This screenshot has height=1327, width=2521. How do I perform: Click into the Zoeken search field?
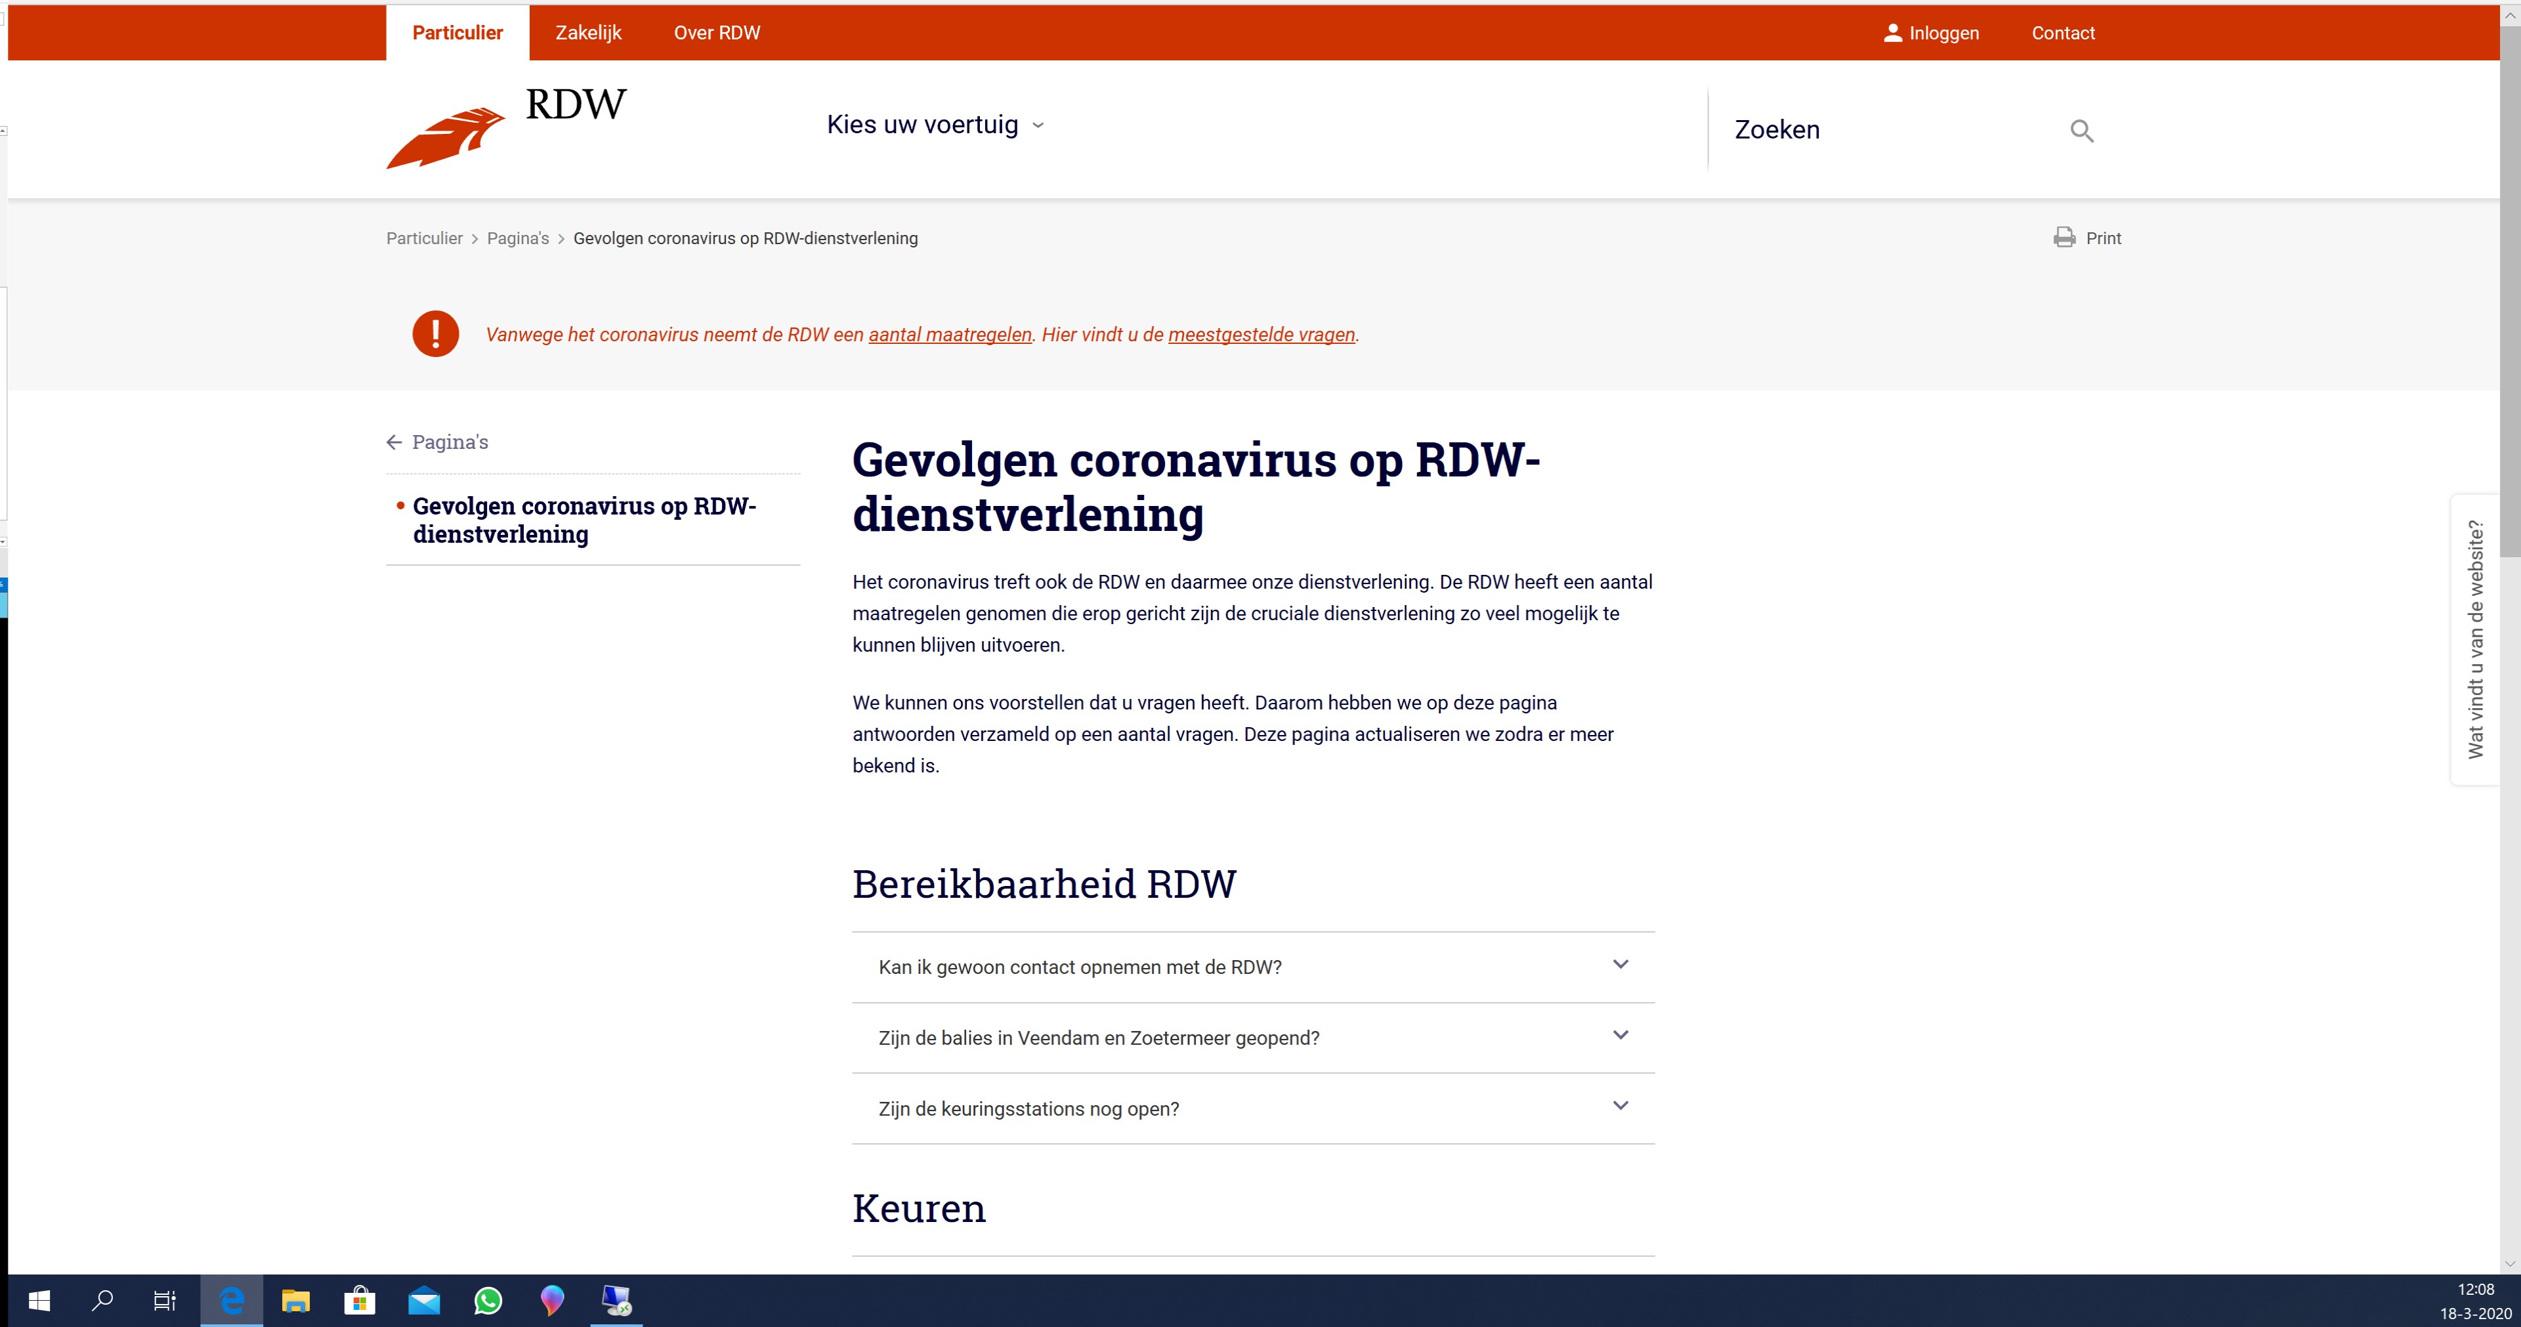(1889, 130)
